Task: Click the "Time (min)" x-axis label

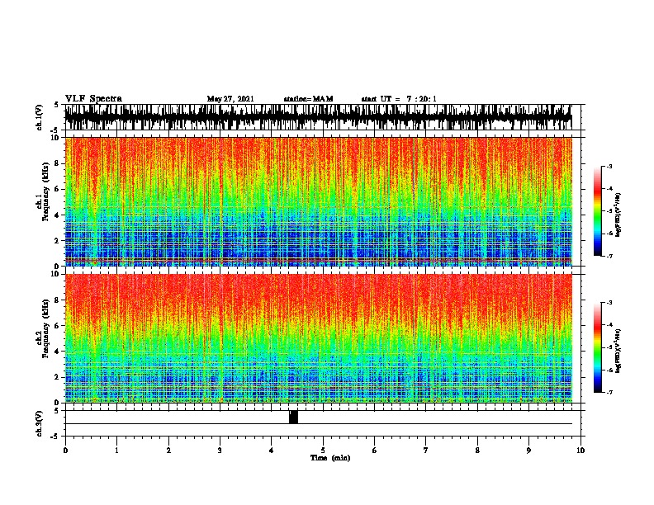Action: click(x=330, y=458)
